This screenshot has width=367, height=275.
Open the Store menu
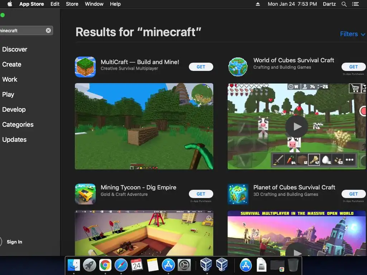click(72, 4)
